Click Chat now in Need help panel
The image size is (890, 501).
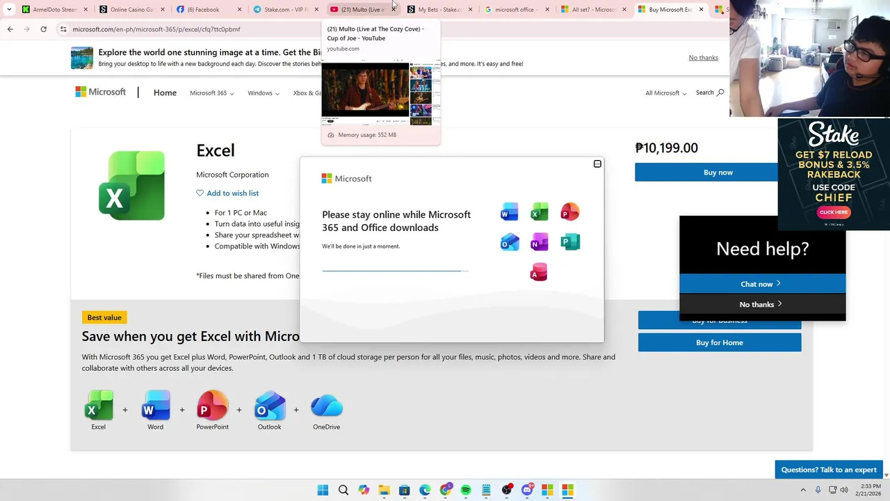(x=762, y=284)
